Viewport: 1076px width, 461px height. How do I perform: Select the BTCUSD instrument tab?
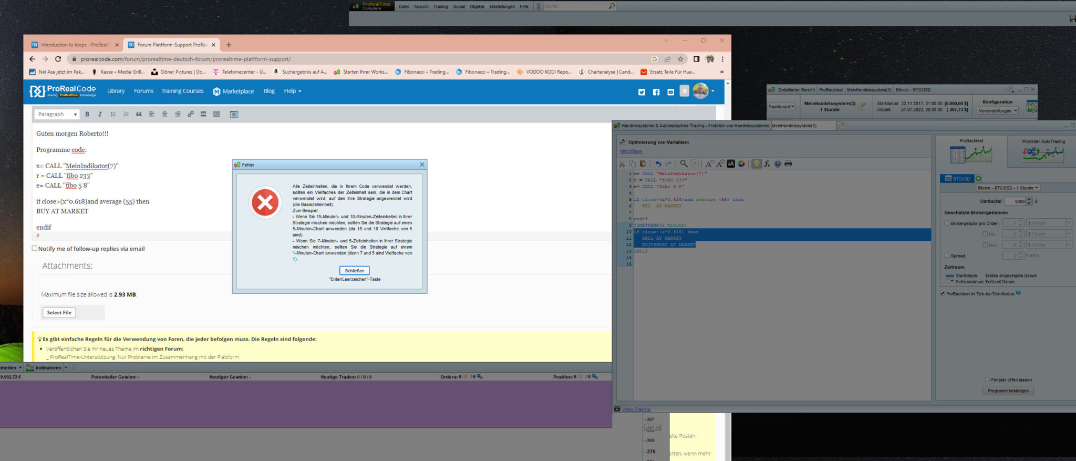pos(957,179)
